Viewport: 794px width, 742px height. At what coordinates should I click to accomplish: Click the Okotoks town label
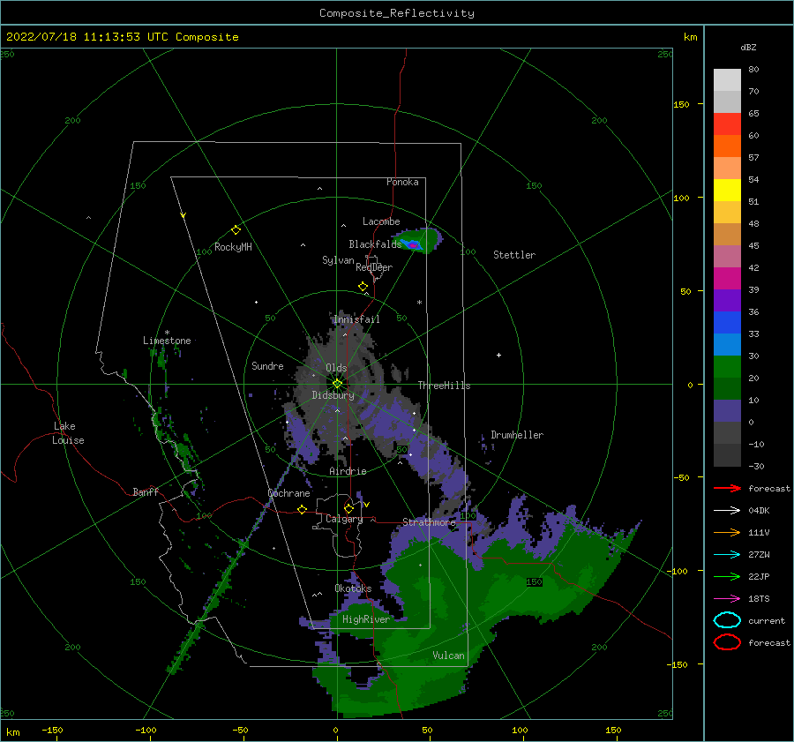tap(353, 588)
